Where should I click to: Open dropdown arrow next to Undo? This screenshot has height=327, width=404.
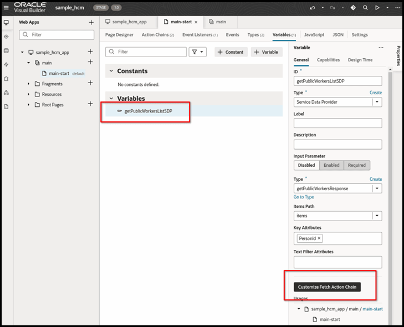coord(323,8)
